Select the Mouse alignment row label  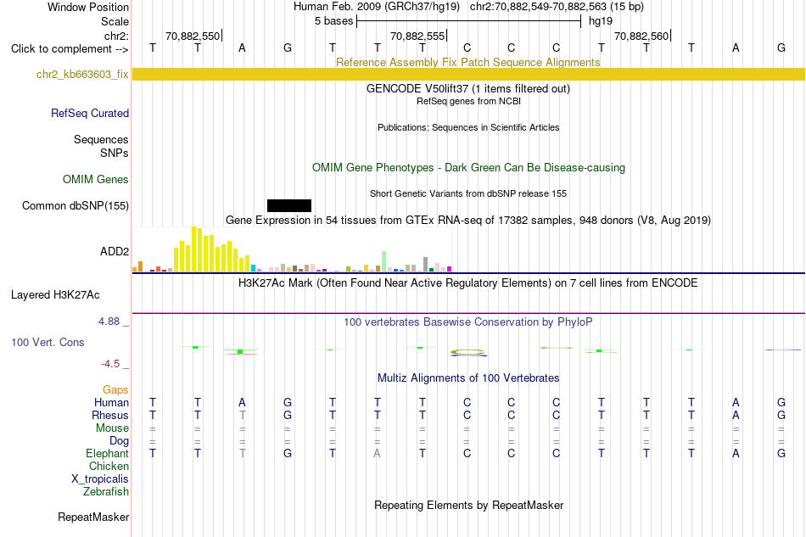[x=112, y=428]
